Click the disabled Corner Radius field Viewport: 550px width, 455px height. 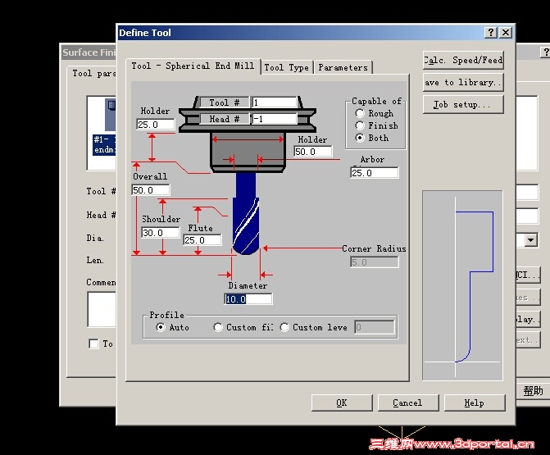[x=375, y=262]
